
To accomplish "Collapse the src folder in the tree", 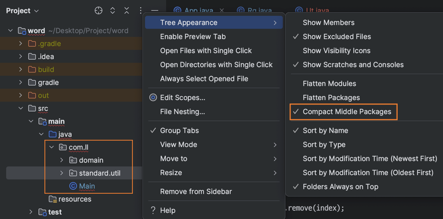I will click(x=21, y=108).
